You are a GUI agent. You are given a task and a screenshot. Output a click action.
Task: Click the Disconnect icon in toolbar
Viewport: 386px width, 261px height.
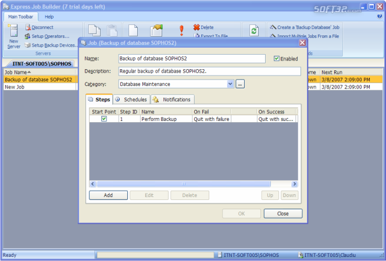[28, 27]
